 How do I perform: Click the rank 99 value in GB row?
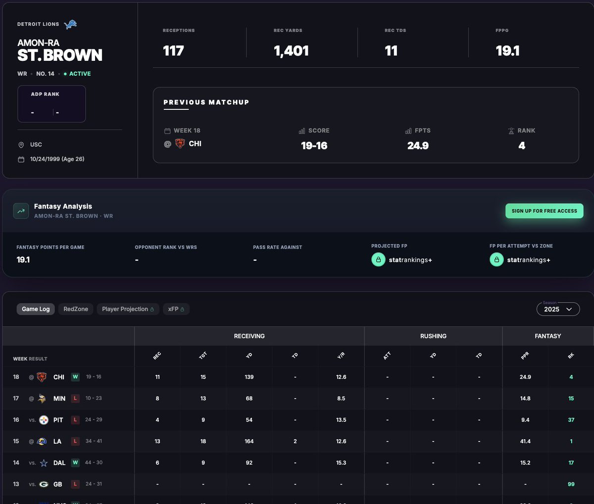(x=571, y=484)
